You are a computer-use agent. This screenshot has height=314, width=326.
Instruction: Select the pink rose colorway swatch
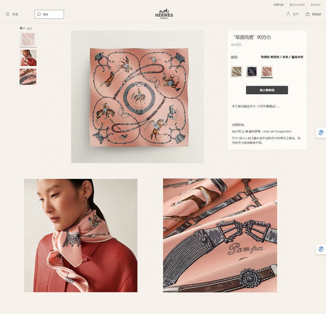point(267,72)
